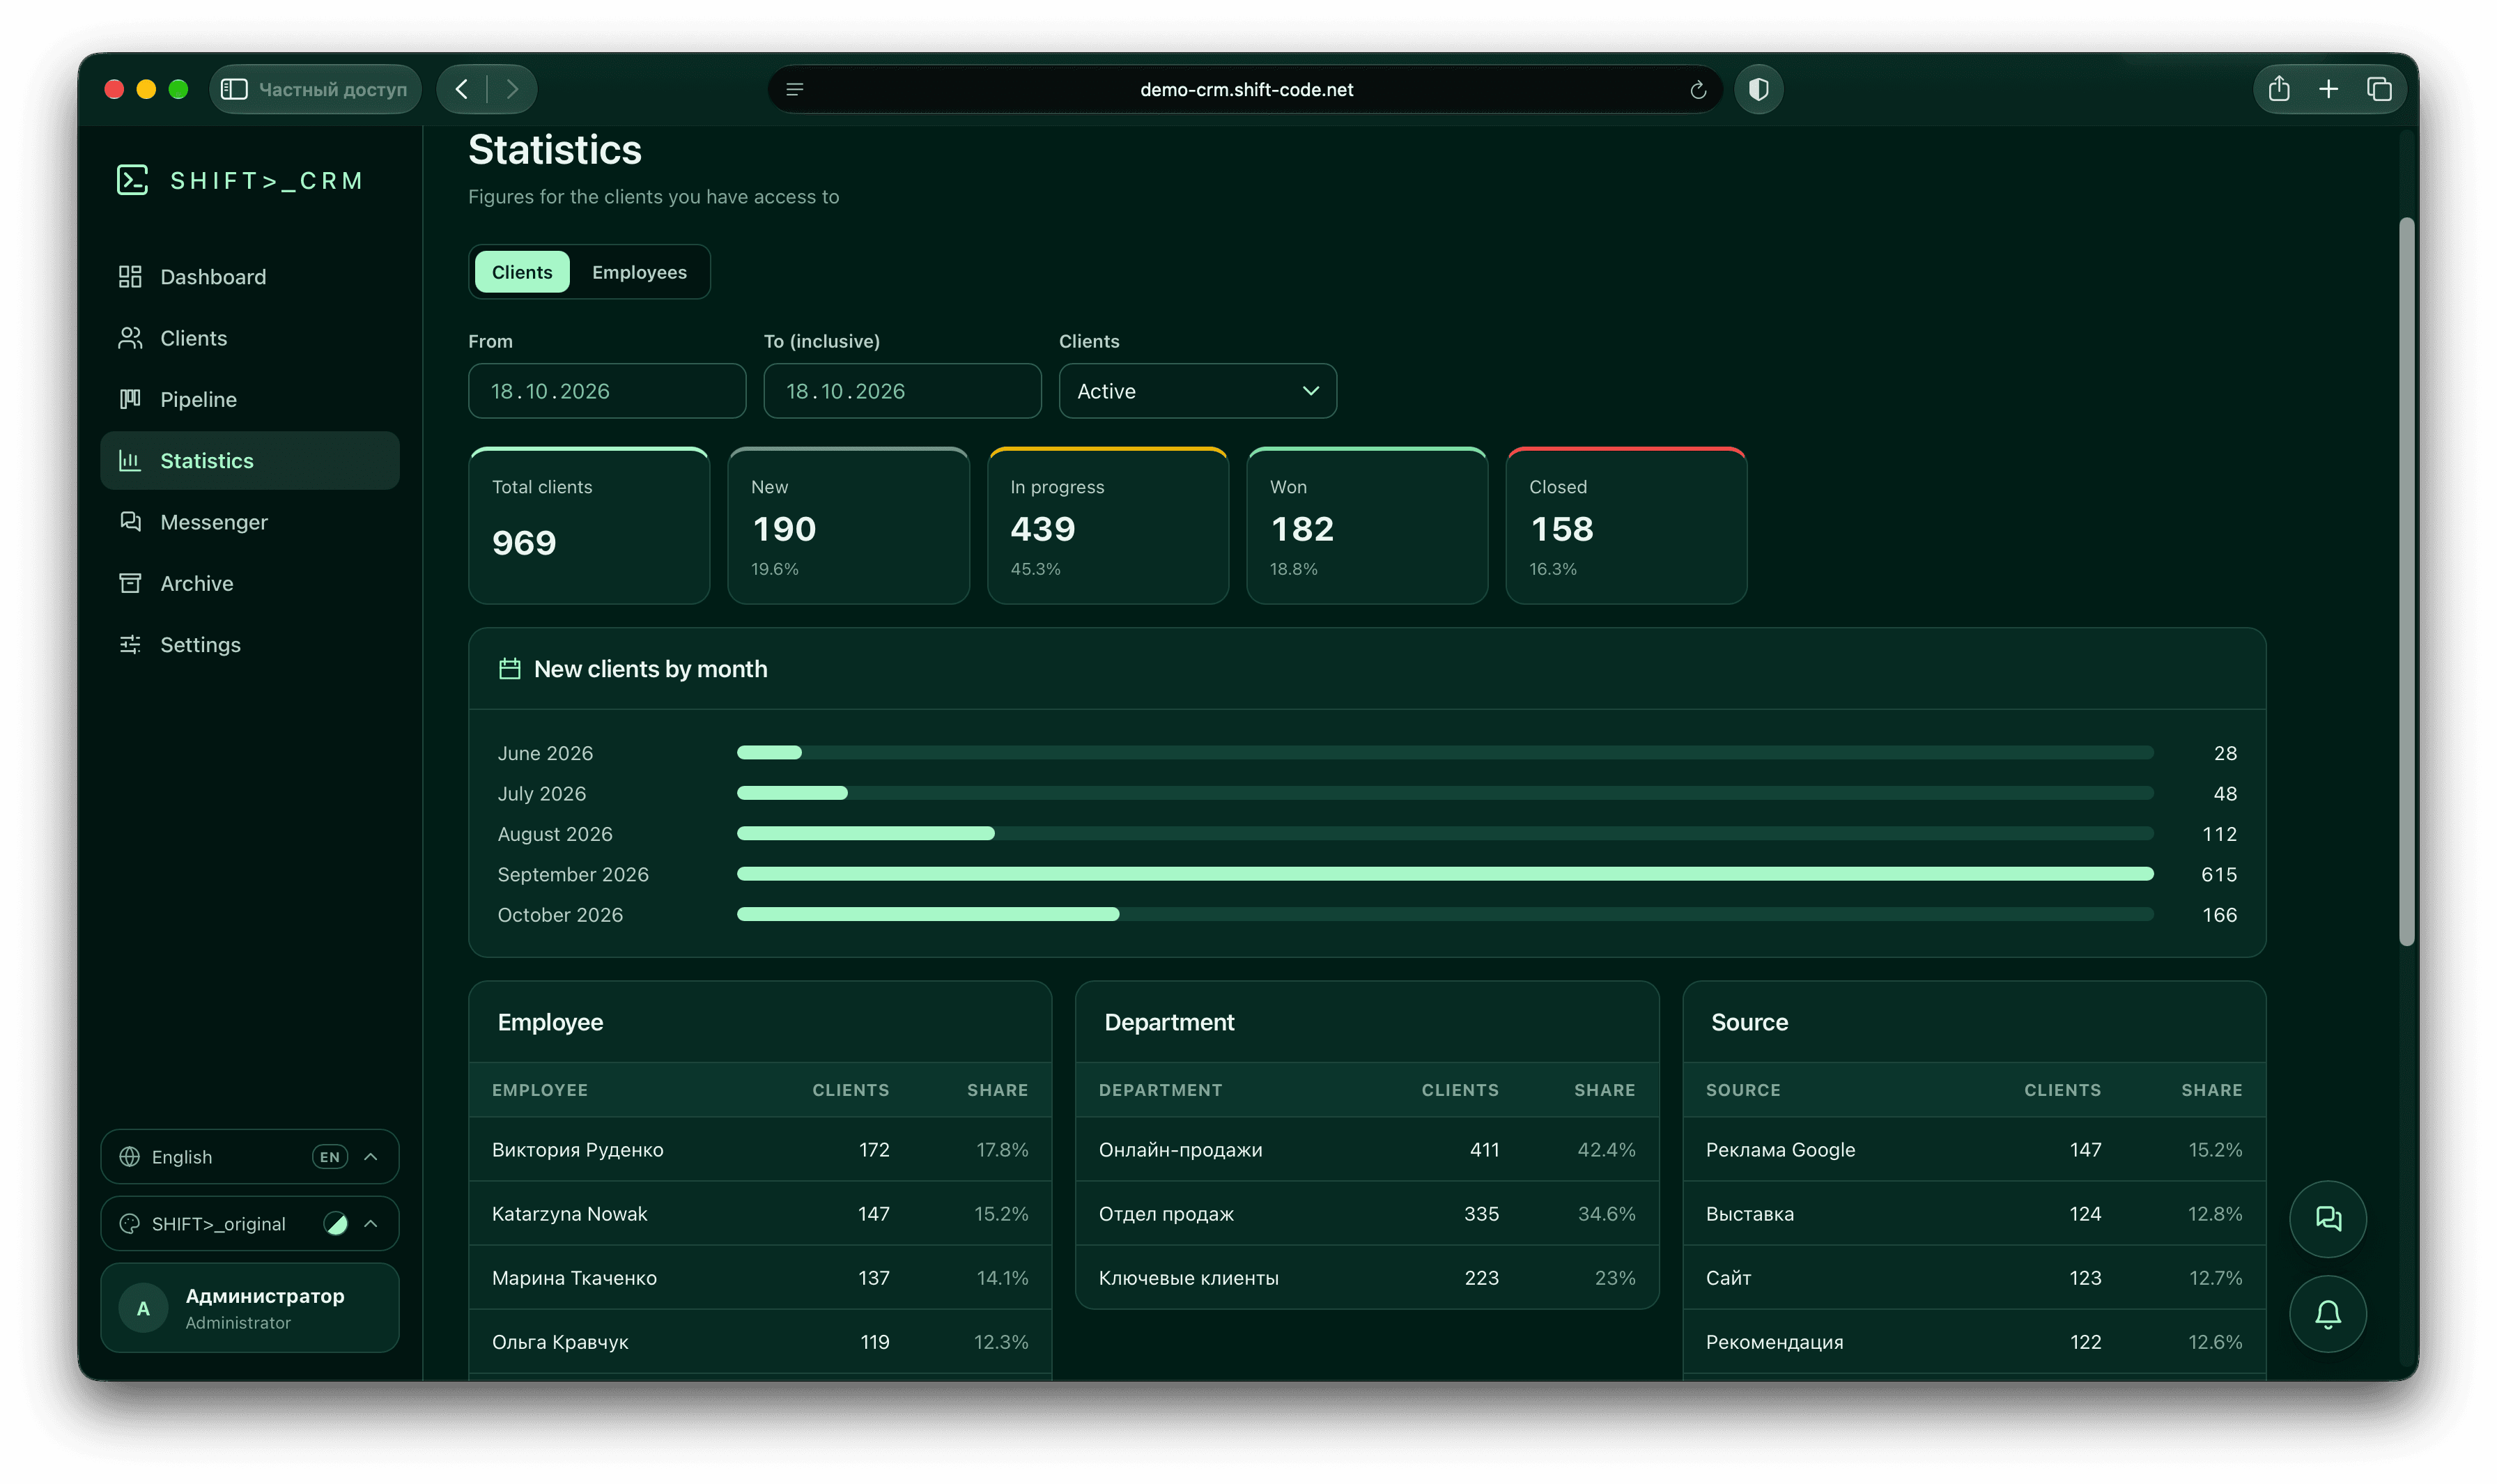Open floating chat messages button
The width and height of the screenshot is (2497, 1484).
pos(2327,1219)
